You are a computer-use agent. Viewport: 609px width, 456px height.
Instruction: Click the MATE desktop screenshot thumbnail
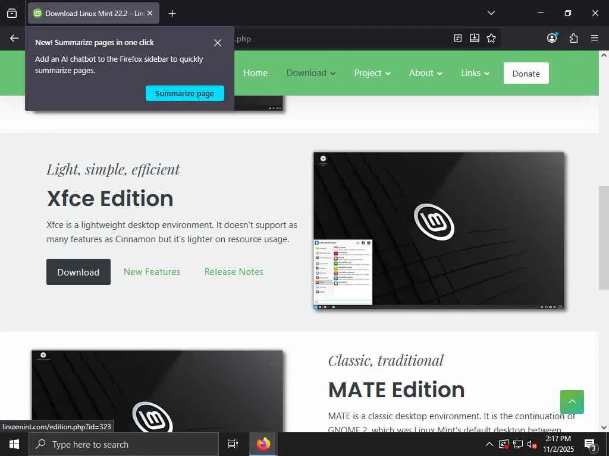[x=157, y=391]
